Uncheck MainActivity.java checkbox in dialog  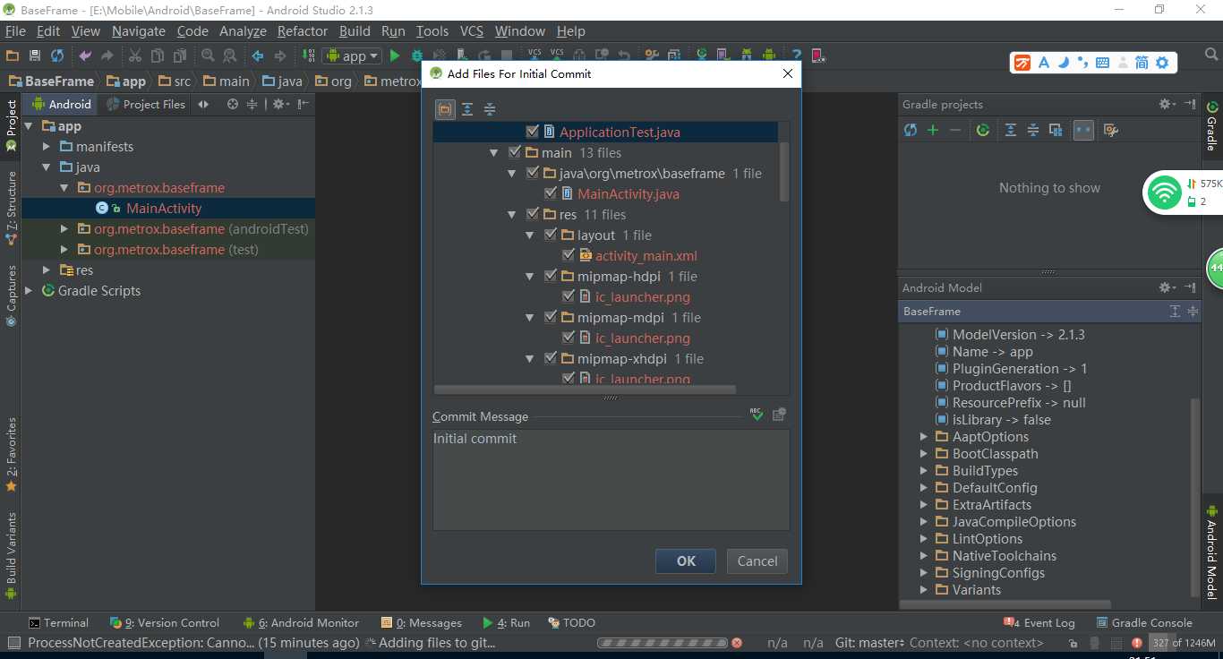[x=551, y=193]
